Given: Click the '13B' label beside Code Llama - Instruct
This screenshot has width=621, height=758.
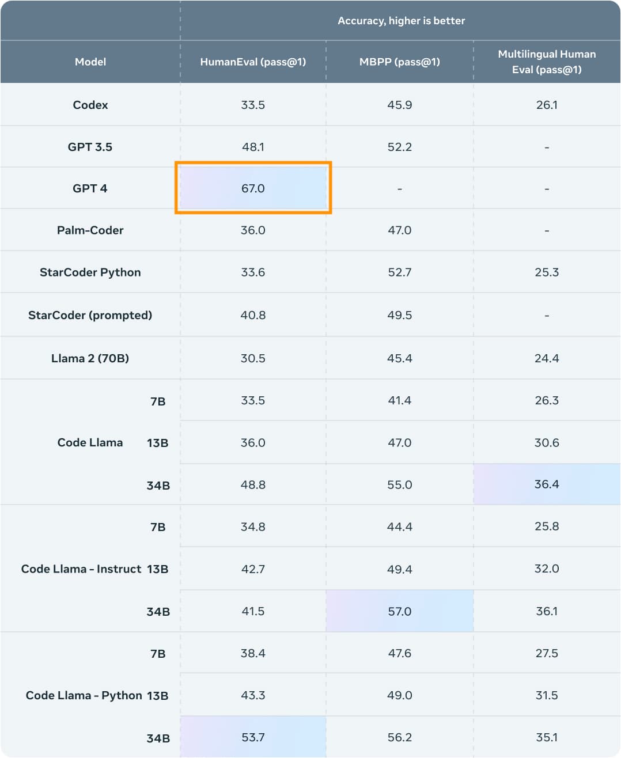Looking at the screenshot, I should (158, 569).
